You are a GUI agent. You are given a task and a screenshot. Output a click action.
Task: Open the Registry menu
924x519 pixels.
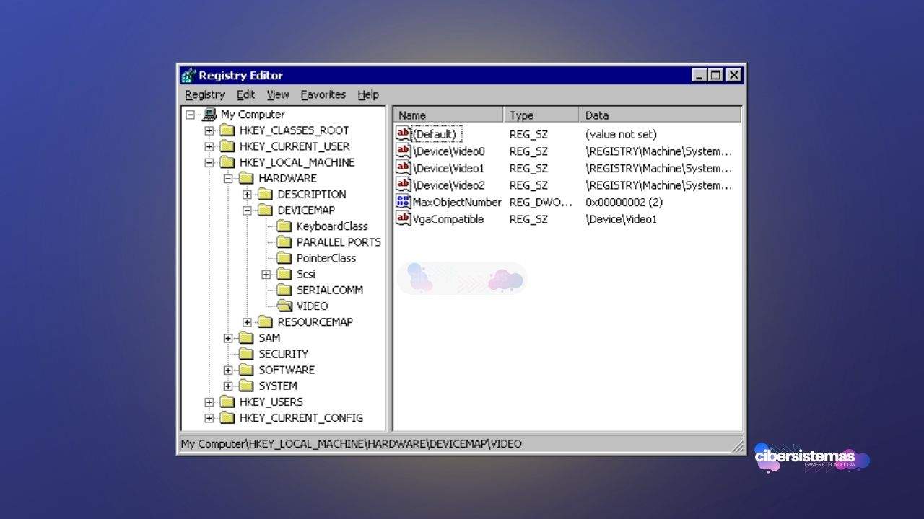coord(205,94)
